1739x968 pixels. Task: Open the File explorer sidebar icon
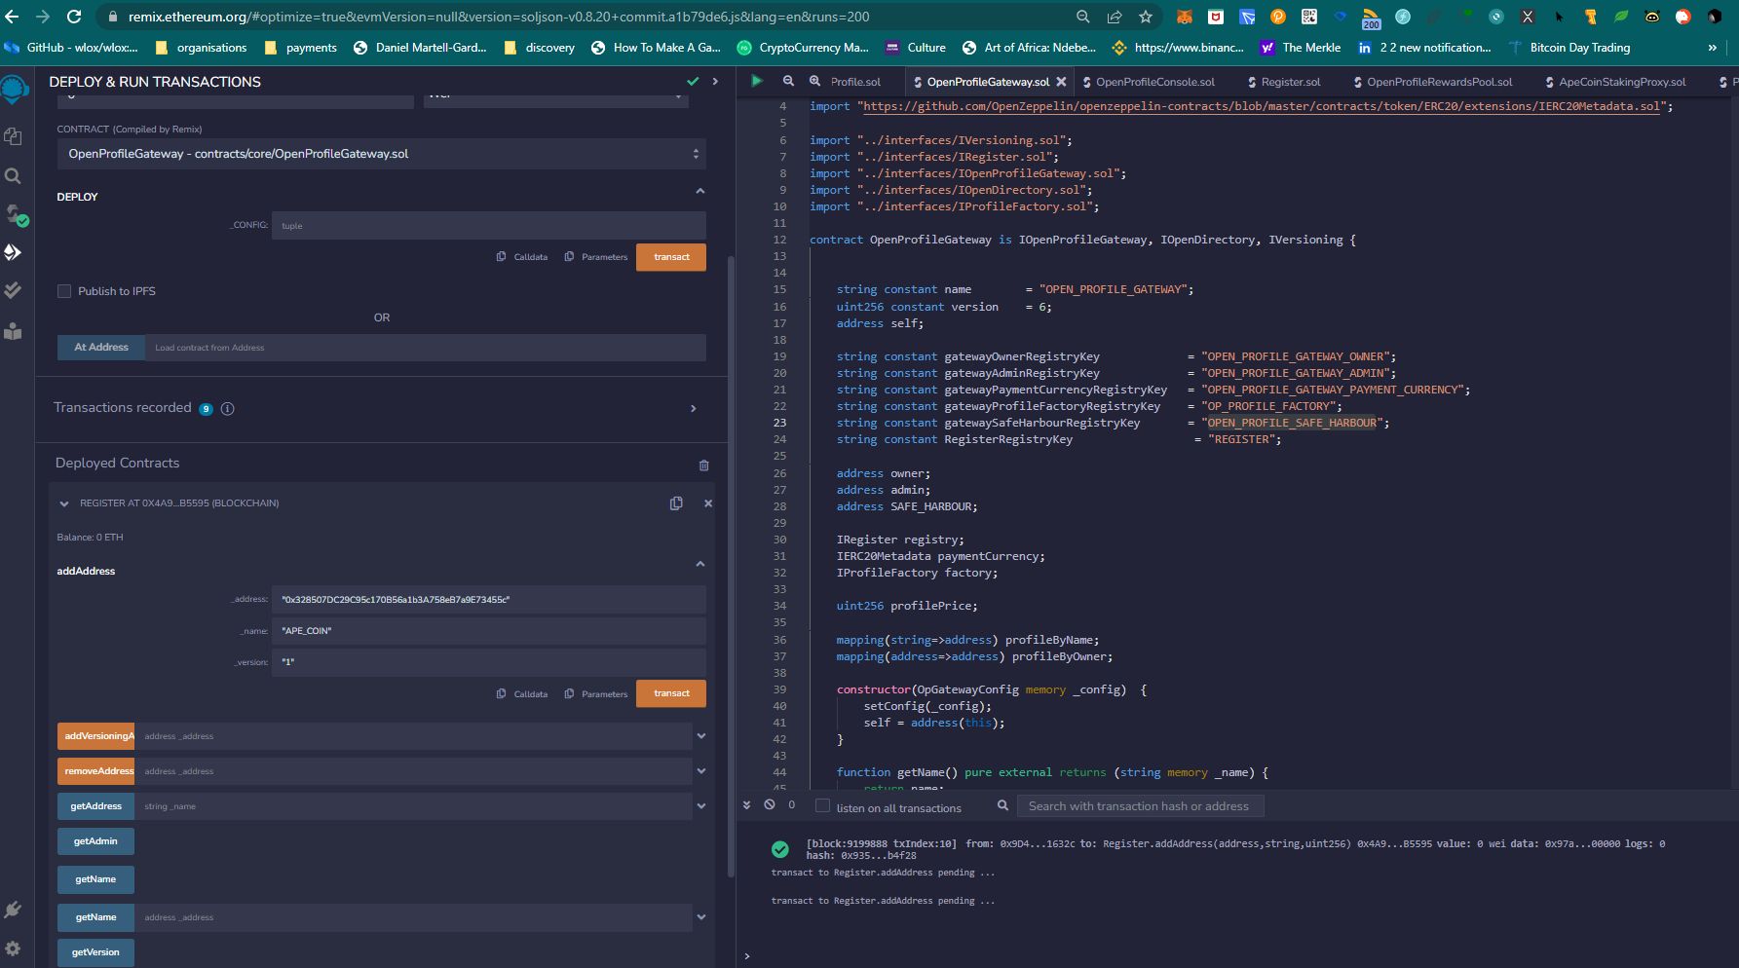click(14, 136)
